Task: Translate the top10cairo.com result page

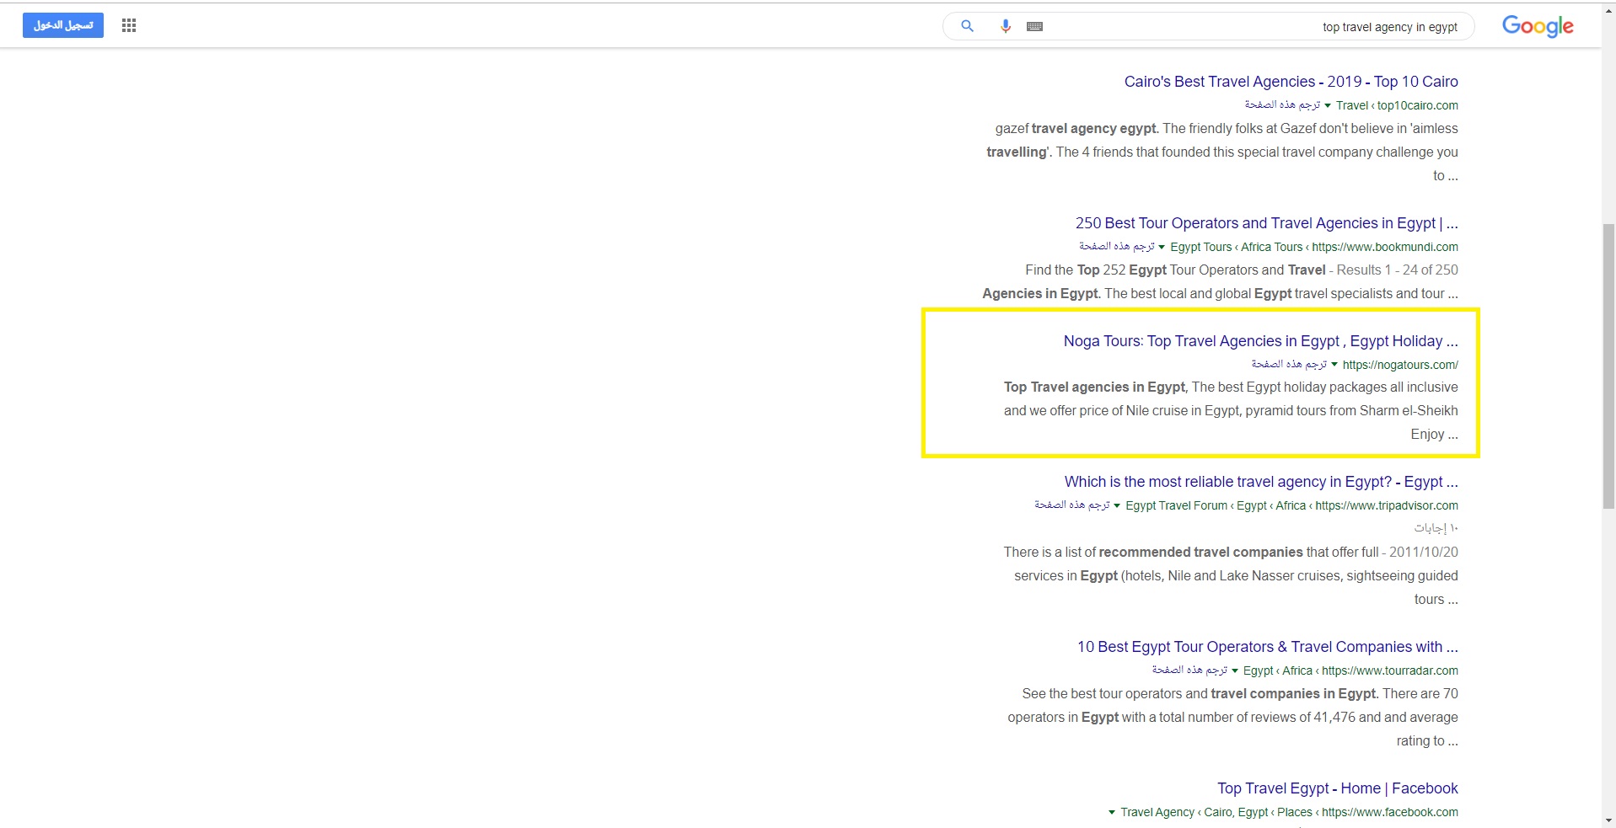Action: click(x=1282, y=104)
